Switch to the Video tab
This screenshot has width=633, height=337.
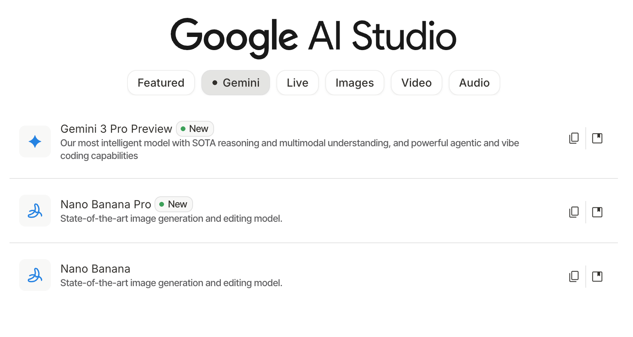point(416,83)
